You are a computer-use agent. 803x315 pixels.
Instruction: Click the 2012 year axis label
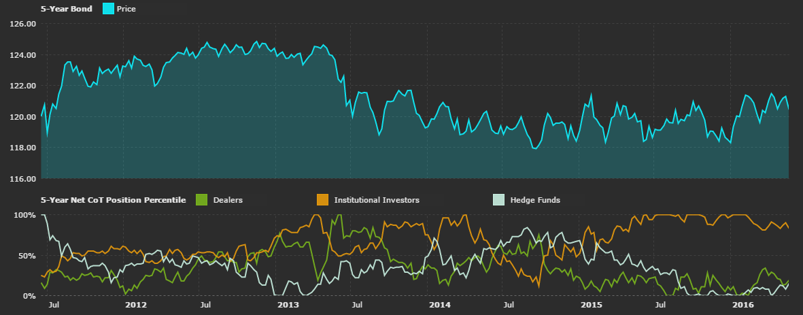tap(136, 305)
